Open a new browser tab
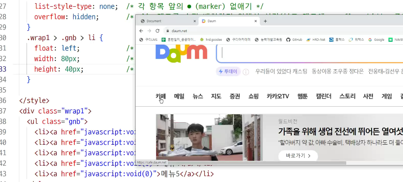Viewport: 403px width, 182px height. point(265,21)
